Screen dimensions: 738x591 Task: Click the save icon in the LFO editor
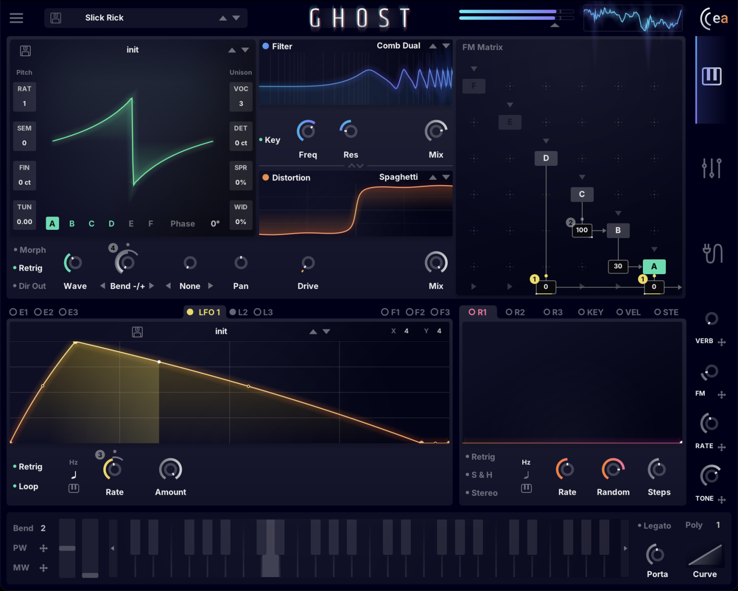tap(137, 331)
